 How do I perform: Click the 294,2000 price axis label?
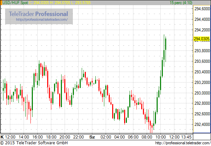[x=202, y=30]
